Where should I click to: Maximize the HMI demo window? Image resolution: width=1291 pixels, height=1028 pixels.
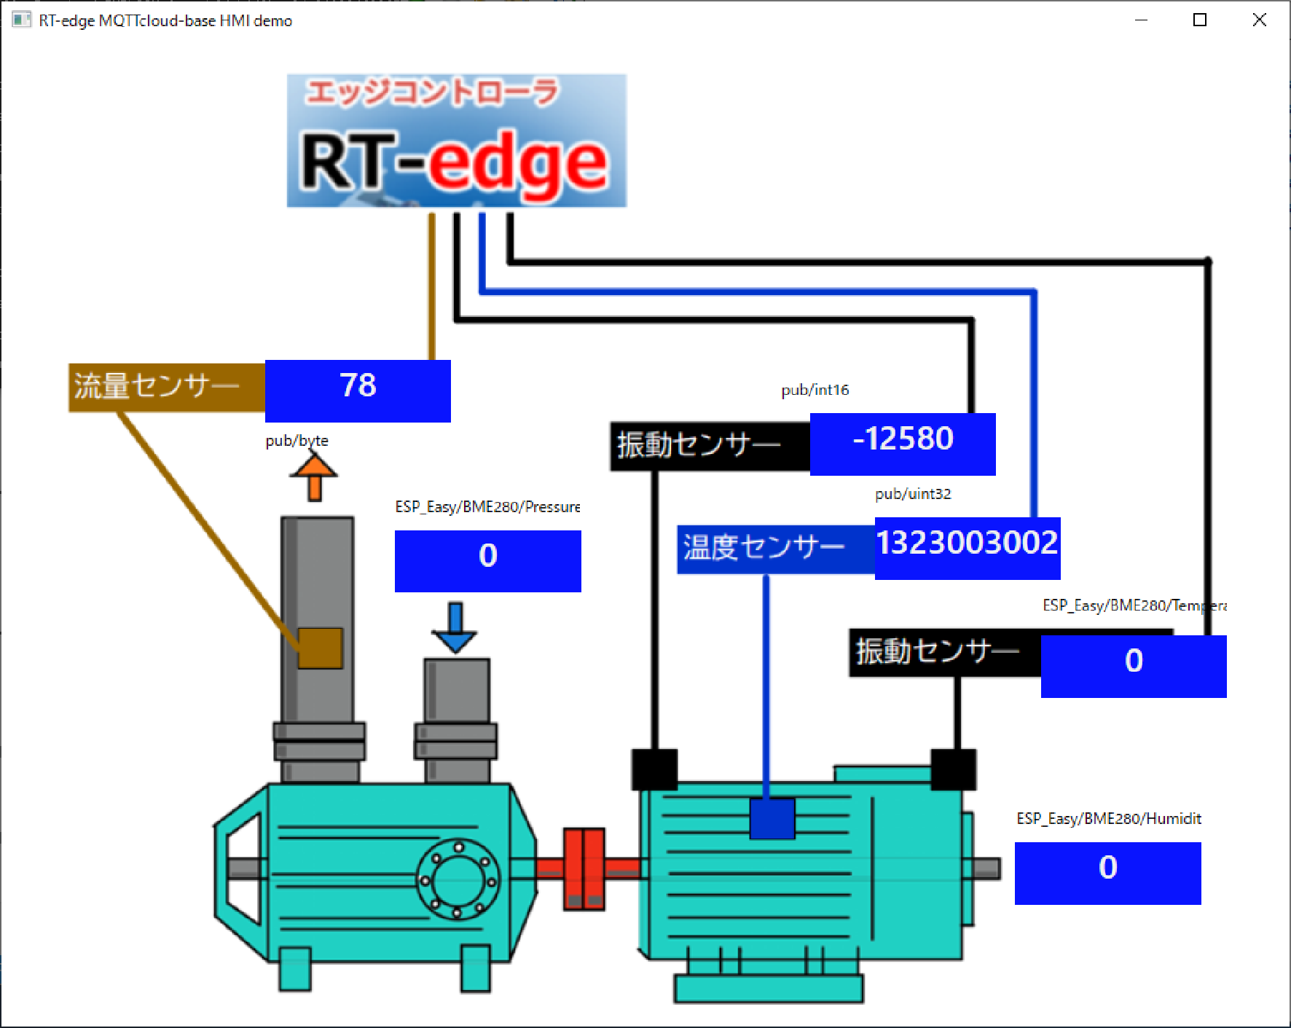1200,20
